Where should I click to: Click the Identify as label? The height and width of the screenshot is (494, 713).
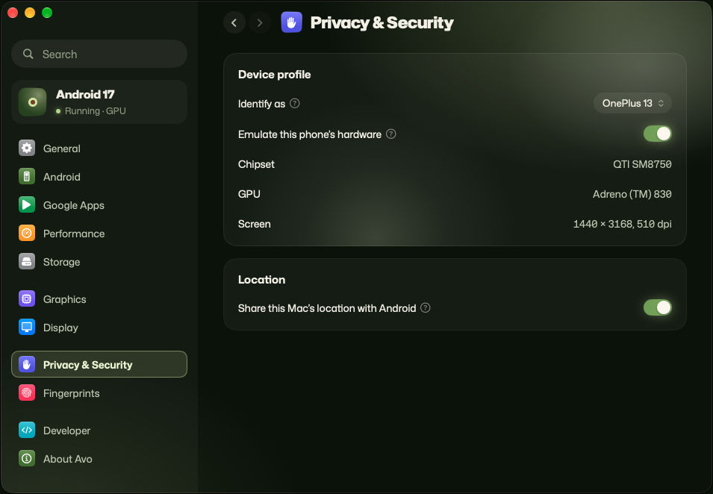[261, 104]
